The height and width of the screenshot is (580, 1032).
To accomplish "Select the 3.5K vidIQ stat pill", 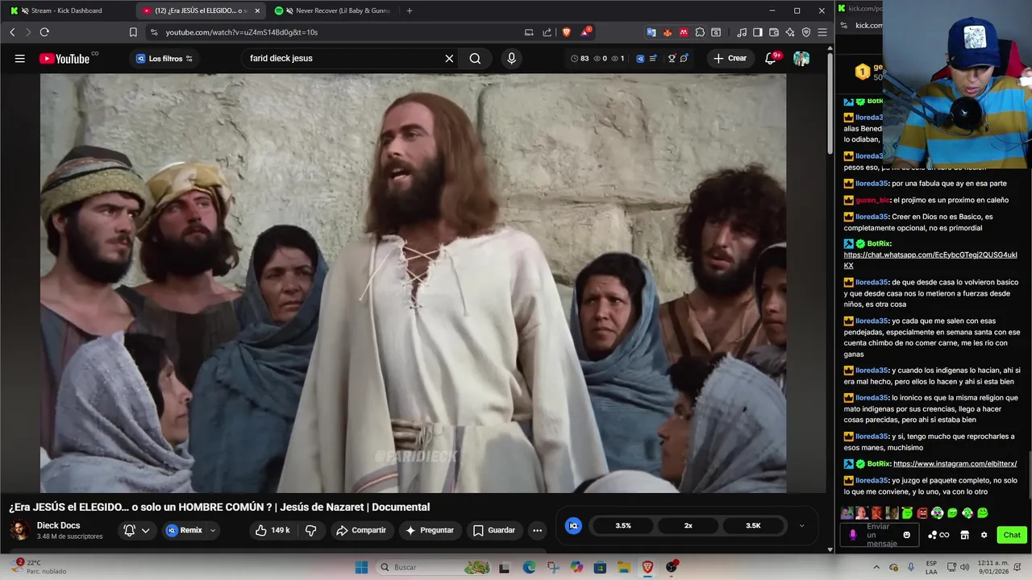I will (753, 525).
